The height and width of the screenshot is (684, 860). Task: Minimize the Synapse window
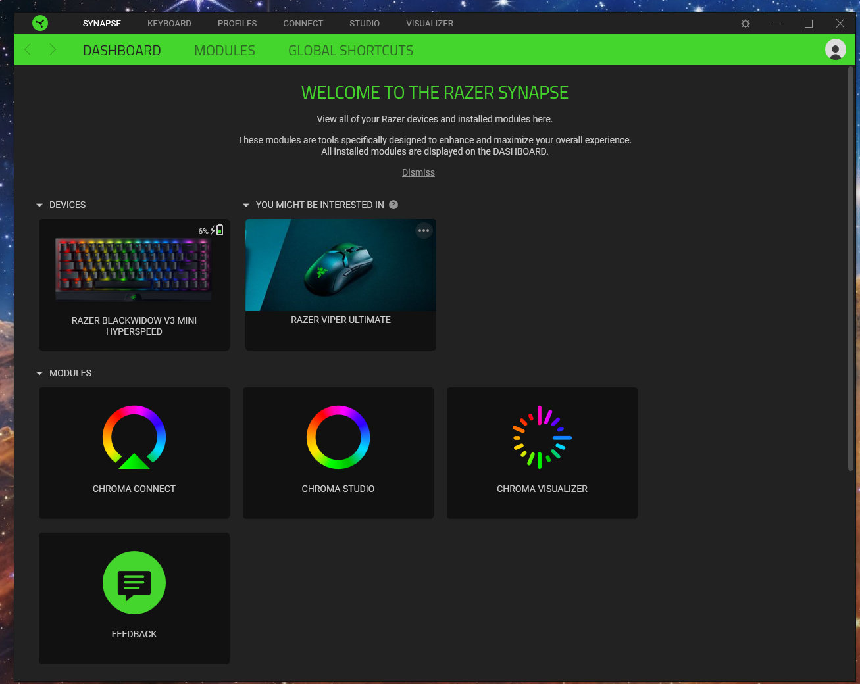click(x=777, y=23)
